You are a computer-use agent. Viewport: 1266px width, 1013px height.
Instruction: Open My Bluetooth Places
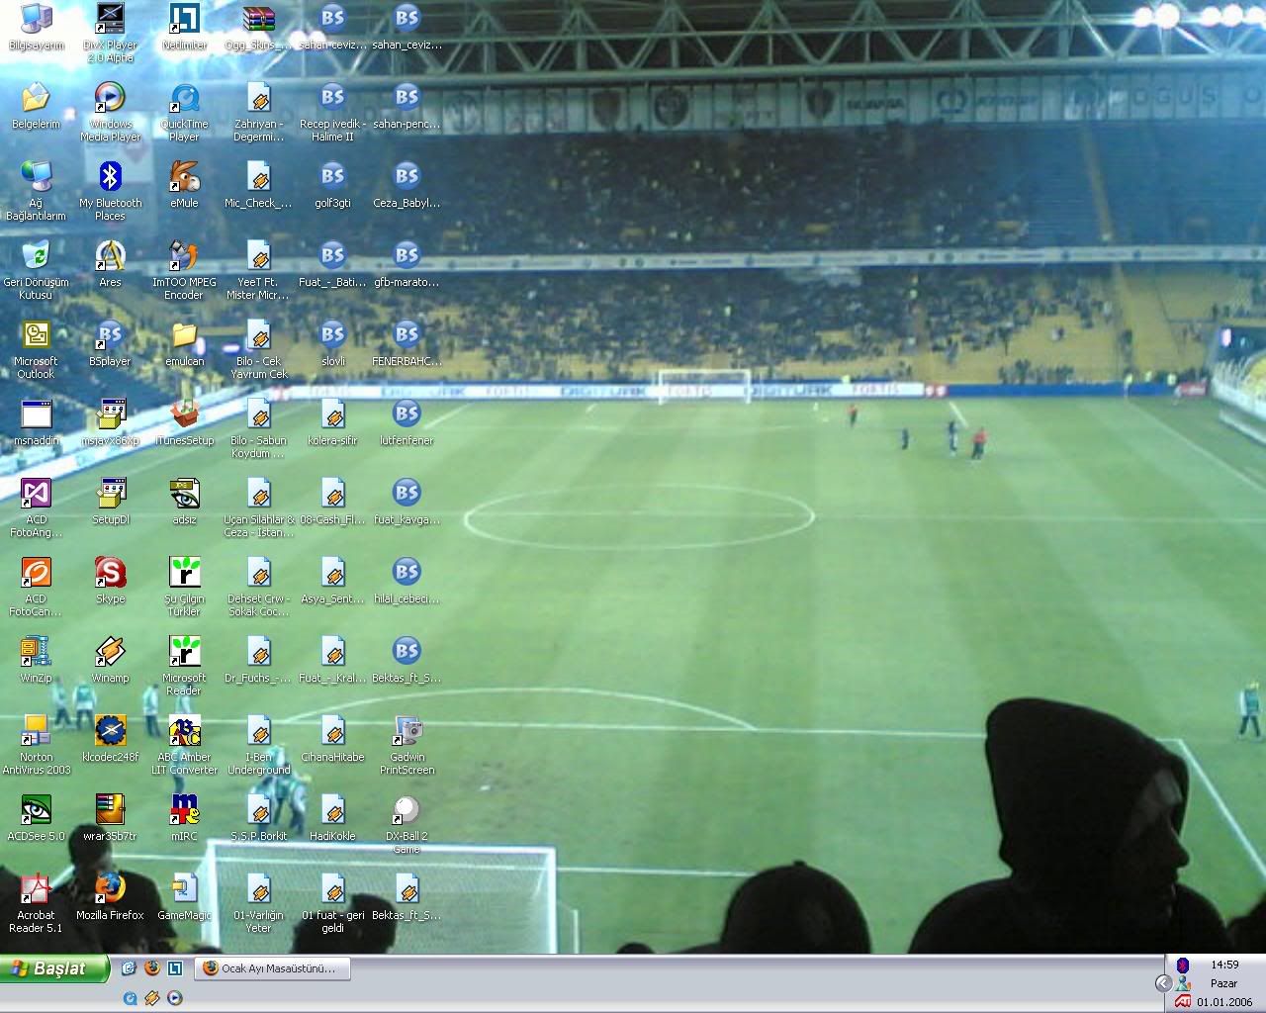point(110,178)
